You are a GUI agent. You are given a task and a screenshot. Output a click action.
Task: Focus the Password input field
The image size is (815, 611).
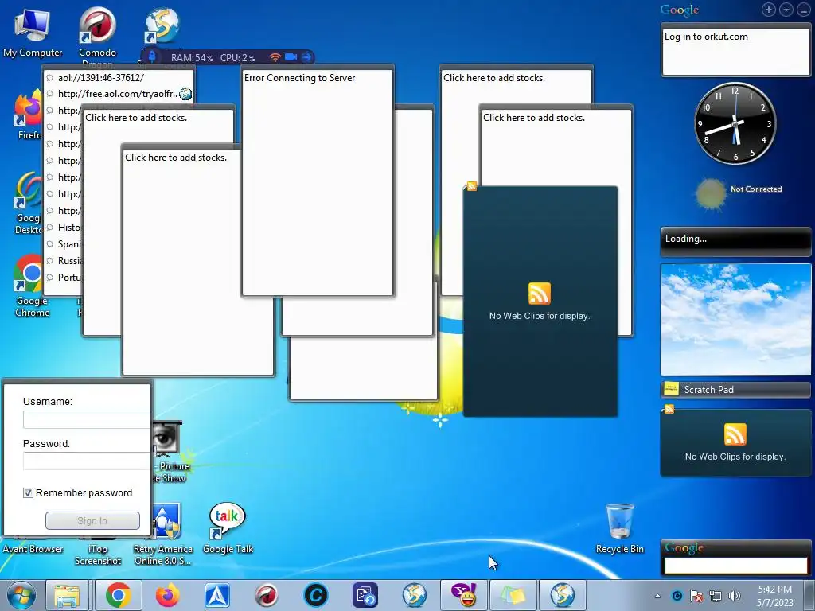pyautogui.click(x=87, y=461)
